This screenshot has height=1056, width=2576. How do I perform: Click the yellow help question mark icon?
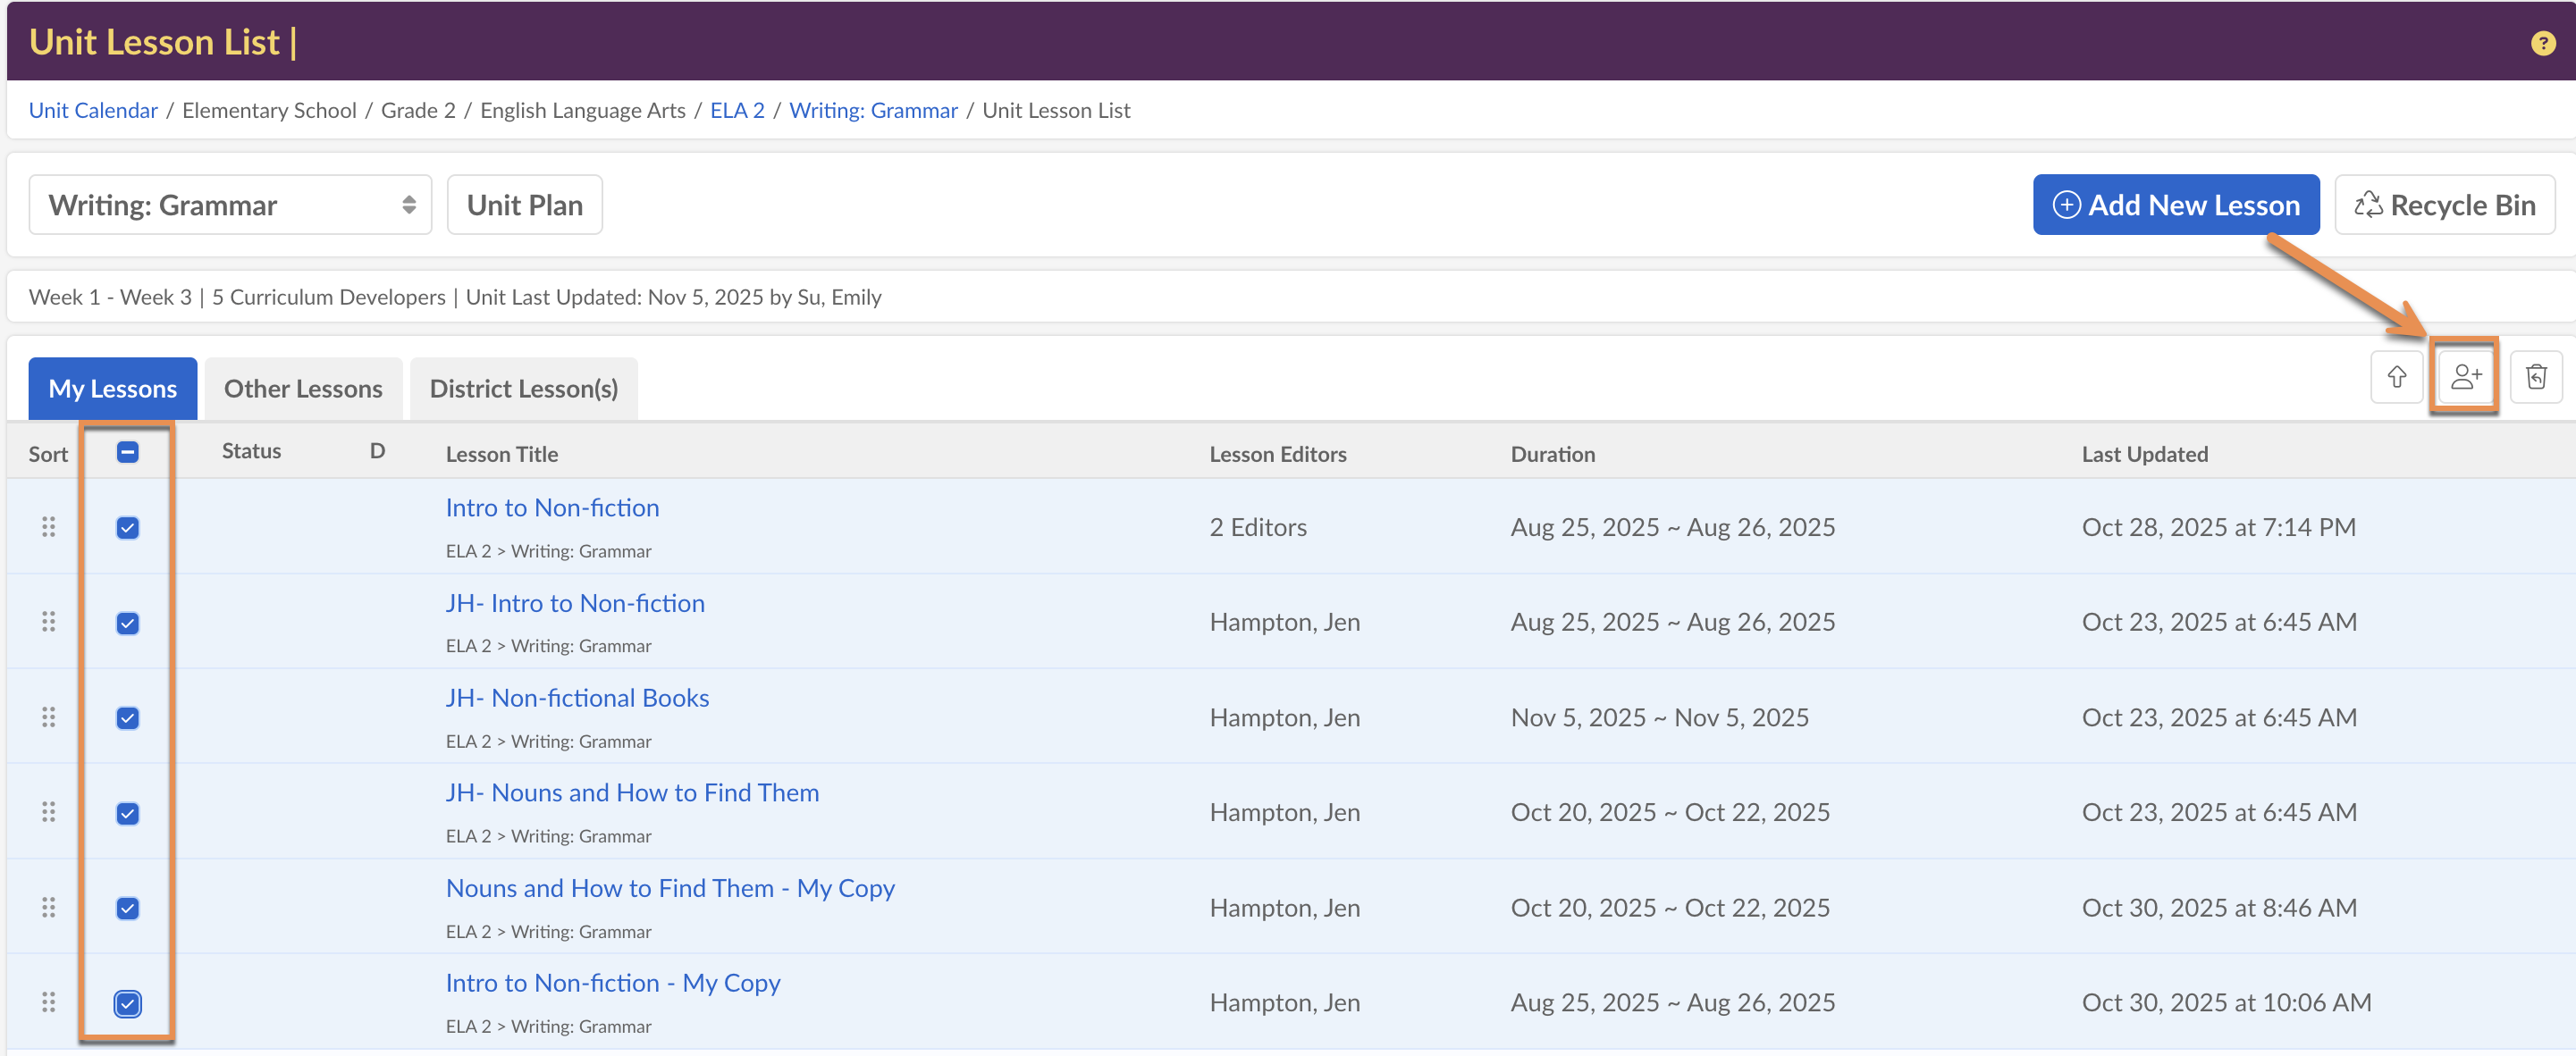pos(2542,43)
